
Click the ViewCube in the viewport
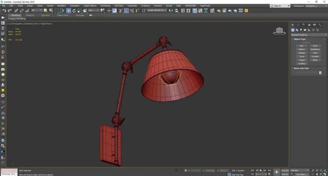[x=279, y=31]
